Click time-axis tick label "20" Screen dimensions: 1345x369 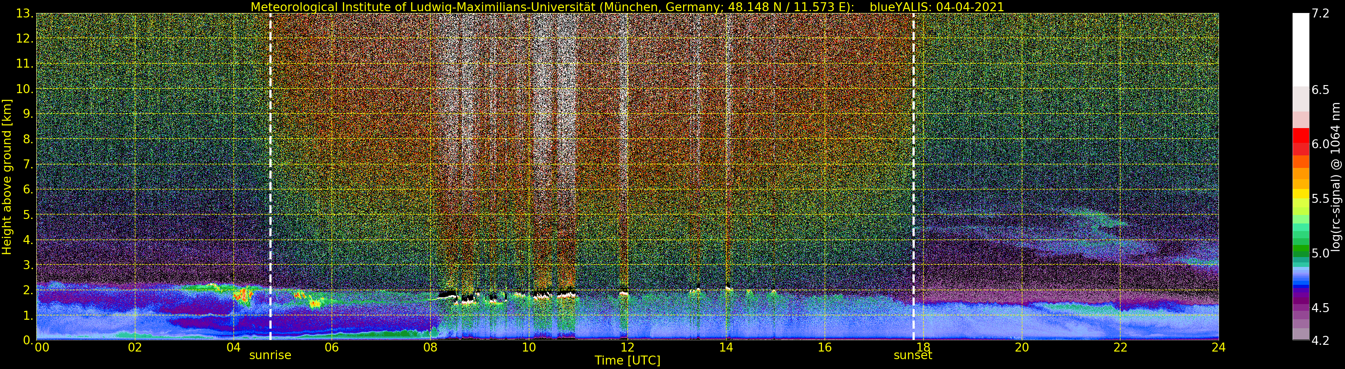click(x=1021, y=347)
